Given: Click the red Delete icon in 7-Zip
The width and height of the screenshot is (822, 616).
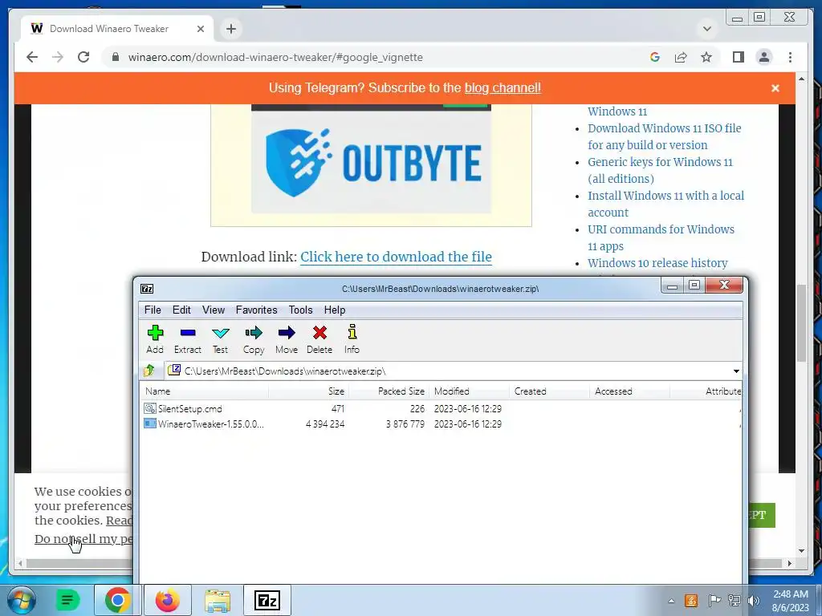Looking at the screenshot, I should click(319, 333).
